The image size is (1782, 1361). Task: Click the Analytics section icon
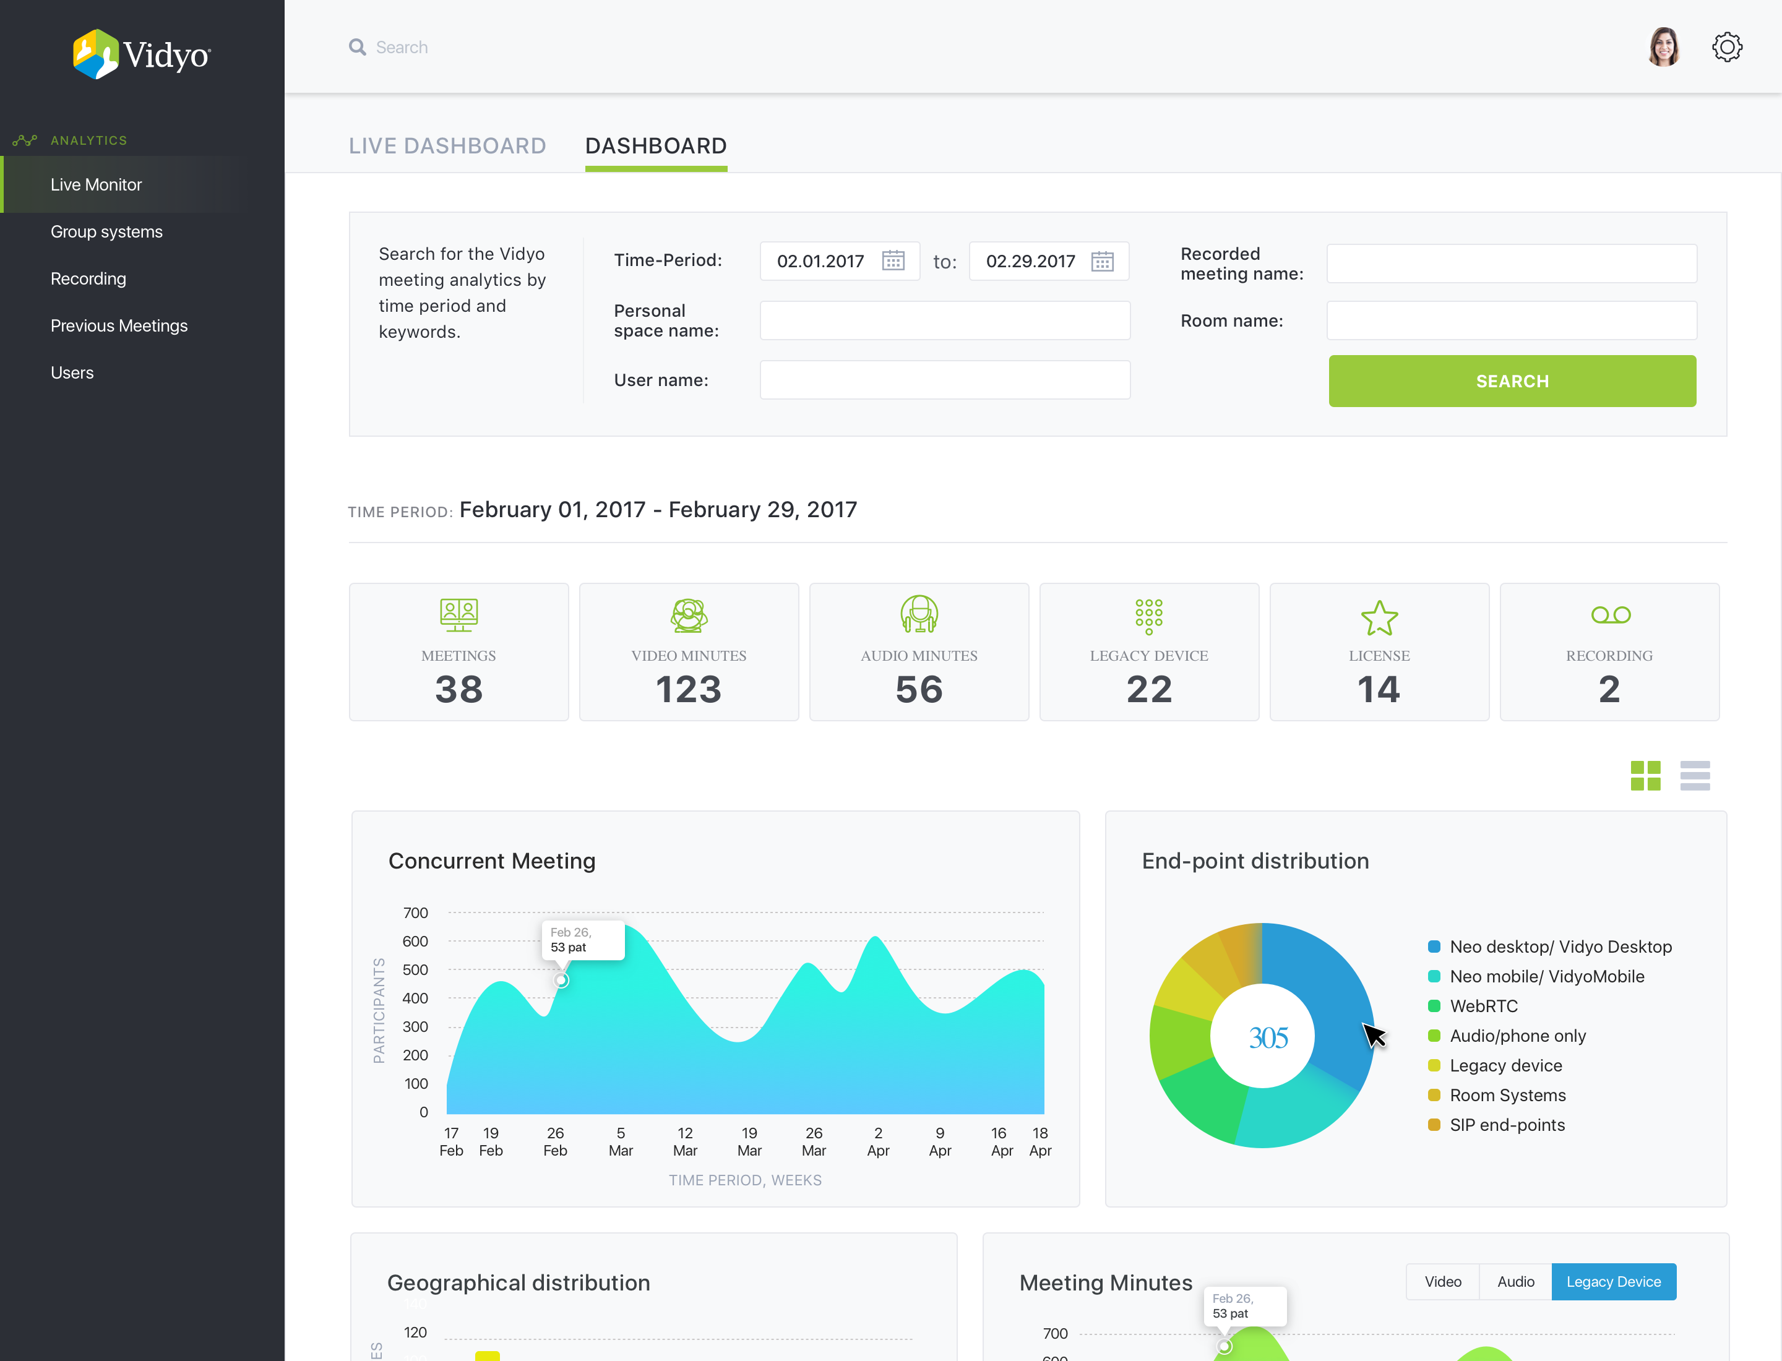point(25,140)
